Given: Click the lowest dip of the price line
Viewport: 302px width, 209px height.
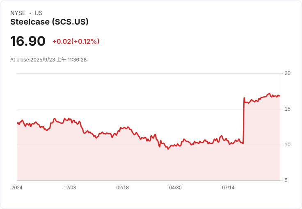Looking at the screenshot, I should click(168, 149).
